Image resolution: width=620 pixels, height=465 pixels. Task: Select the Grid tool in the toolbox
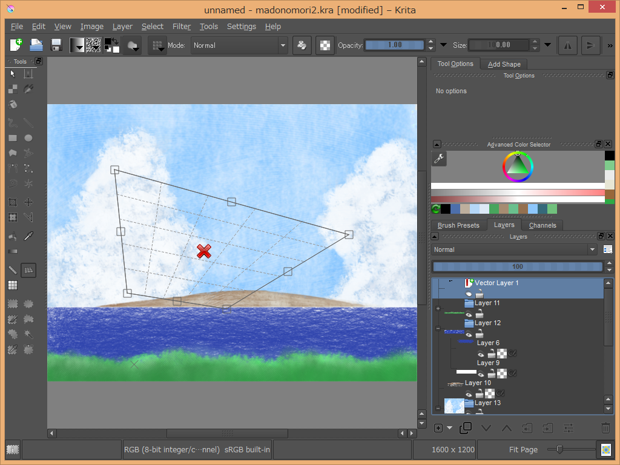pos(13,285)
